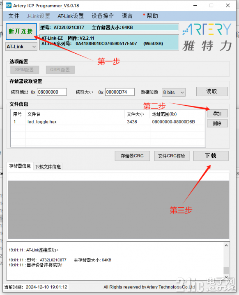Click the log scrollbar thumb
Image resolution: width=239 pixels, height=295 pixels.
click(x=226, y=270)
